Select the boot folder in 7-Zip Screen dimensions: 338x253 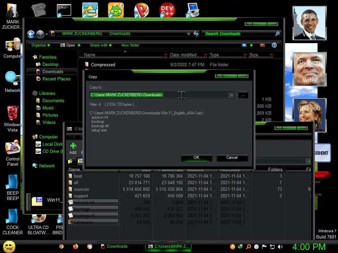point(78,176)
